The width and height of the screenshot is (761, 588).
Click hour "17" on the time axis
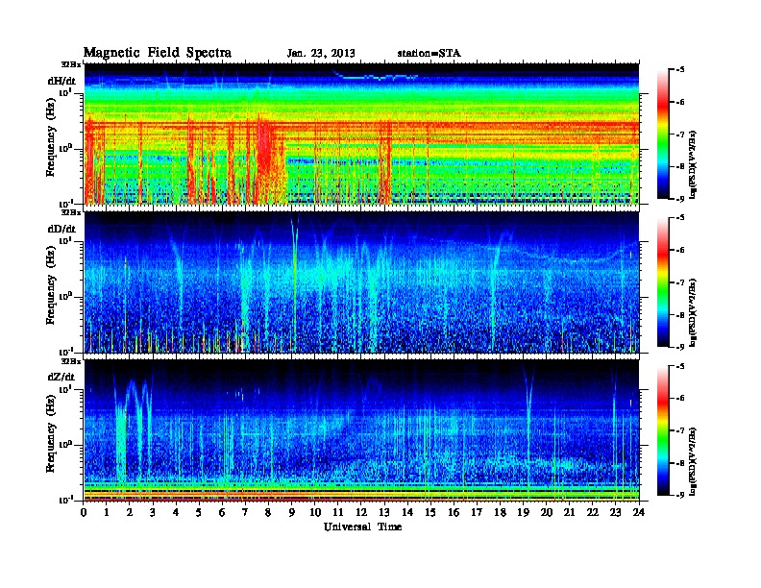[478, 512]
